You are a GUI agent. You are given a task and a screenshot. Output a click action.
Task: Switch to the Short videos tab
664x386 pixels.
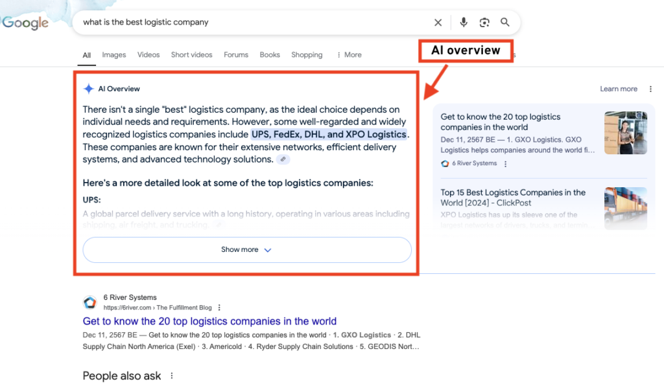click(x=191, y=55)
